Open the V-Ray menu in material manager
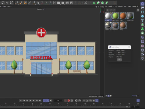Viewport: 145px width, 109px height. coord(115,7)
